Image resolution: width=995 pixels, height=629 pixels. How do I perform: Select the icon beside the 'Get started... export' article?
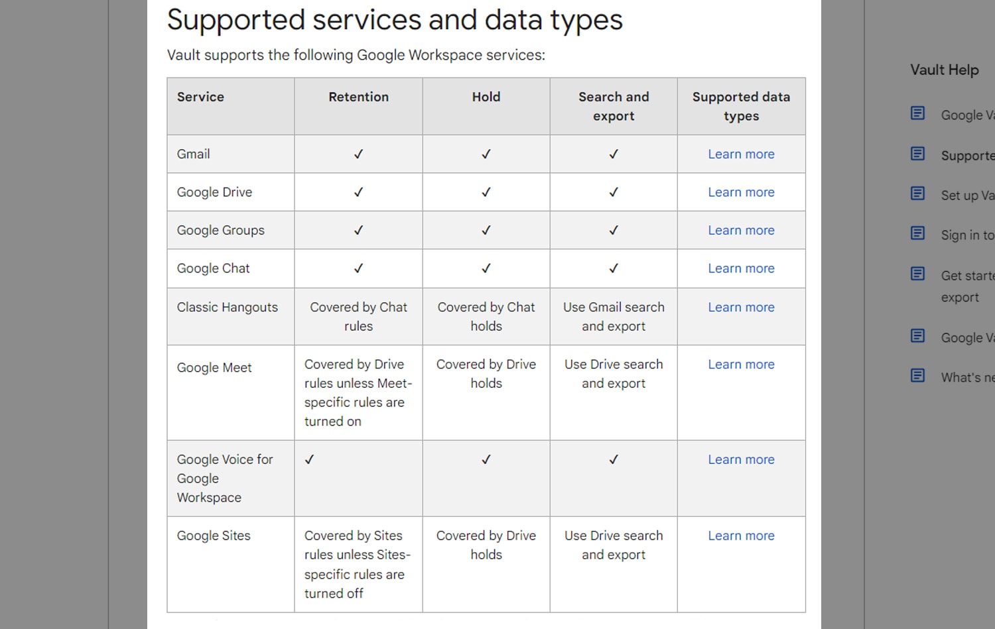point(917,273)
